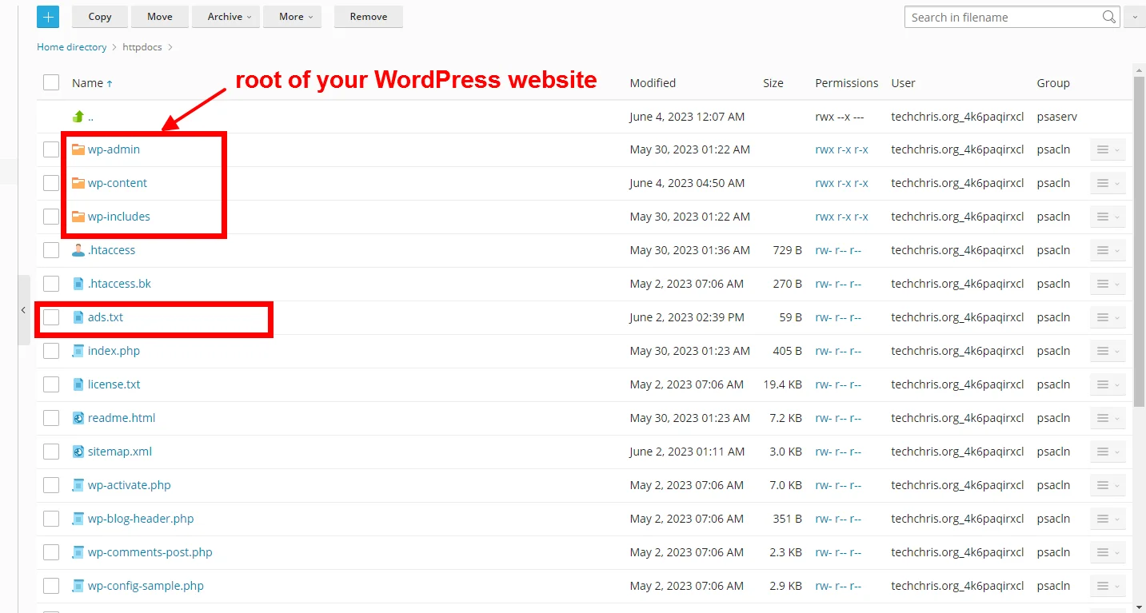The width and height of the screenshot is (1146, 613).
Task: Click the index.php file icon
Action: 78,351
